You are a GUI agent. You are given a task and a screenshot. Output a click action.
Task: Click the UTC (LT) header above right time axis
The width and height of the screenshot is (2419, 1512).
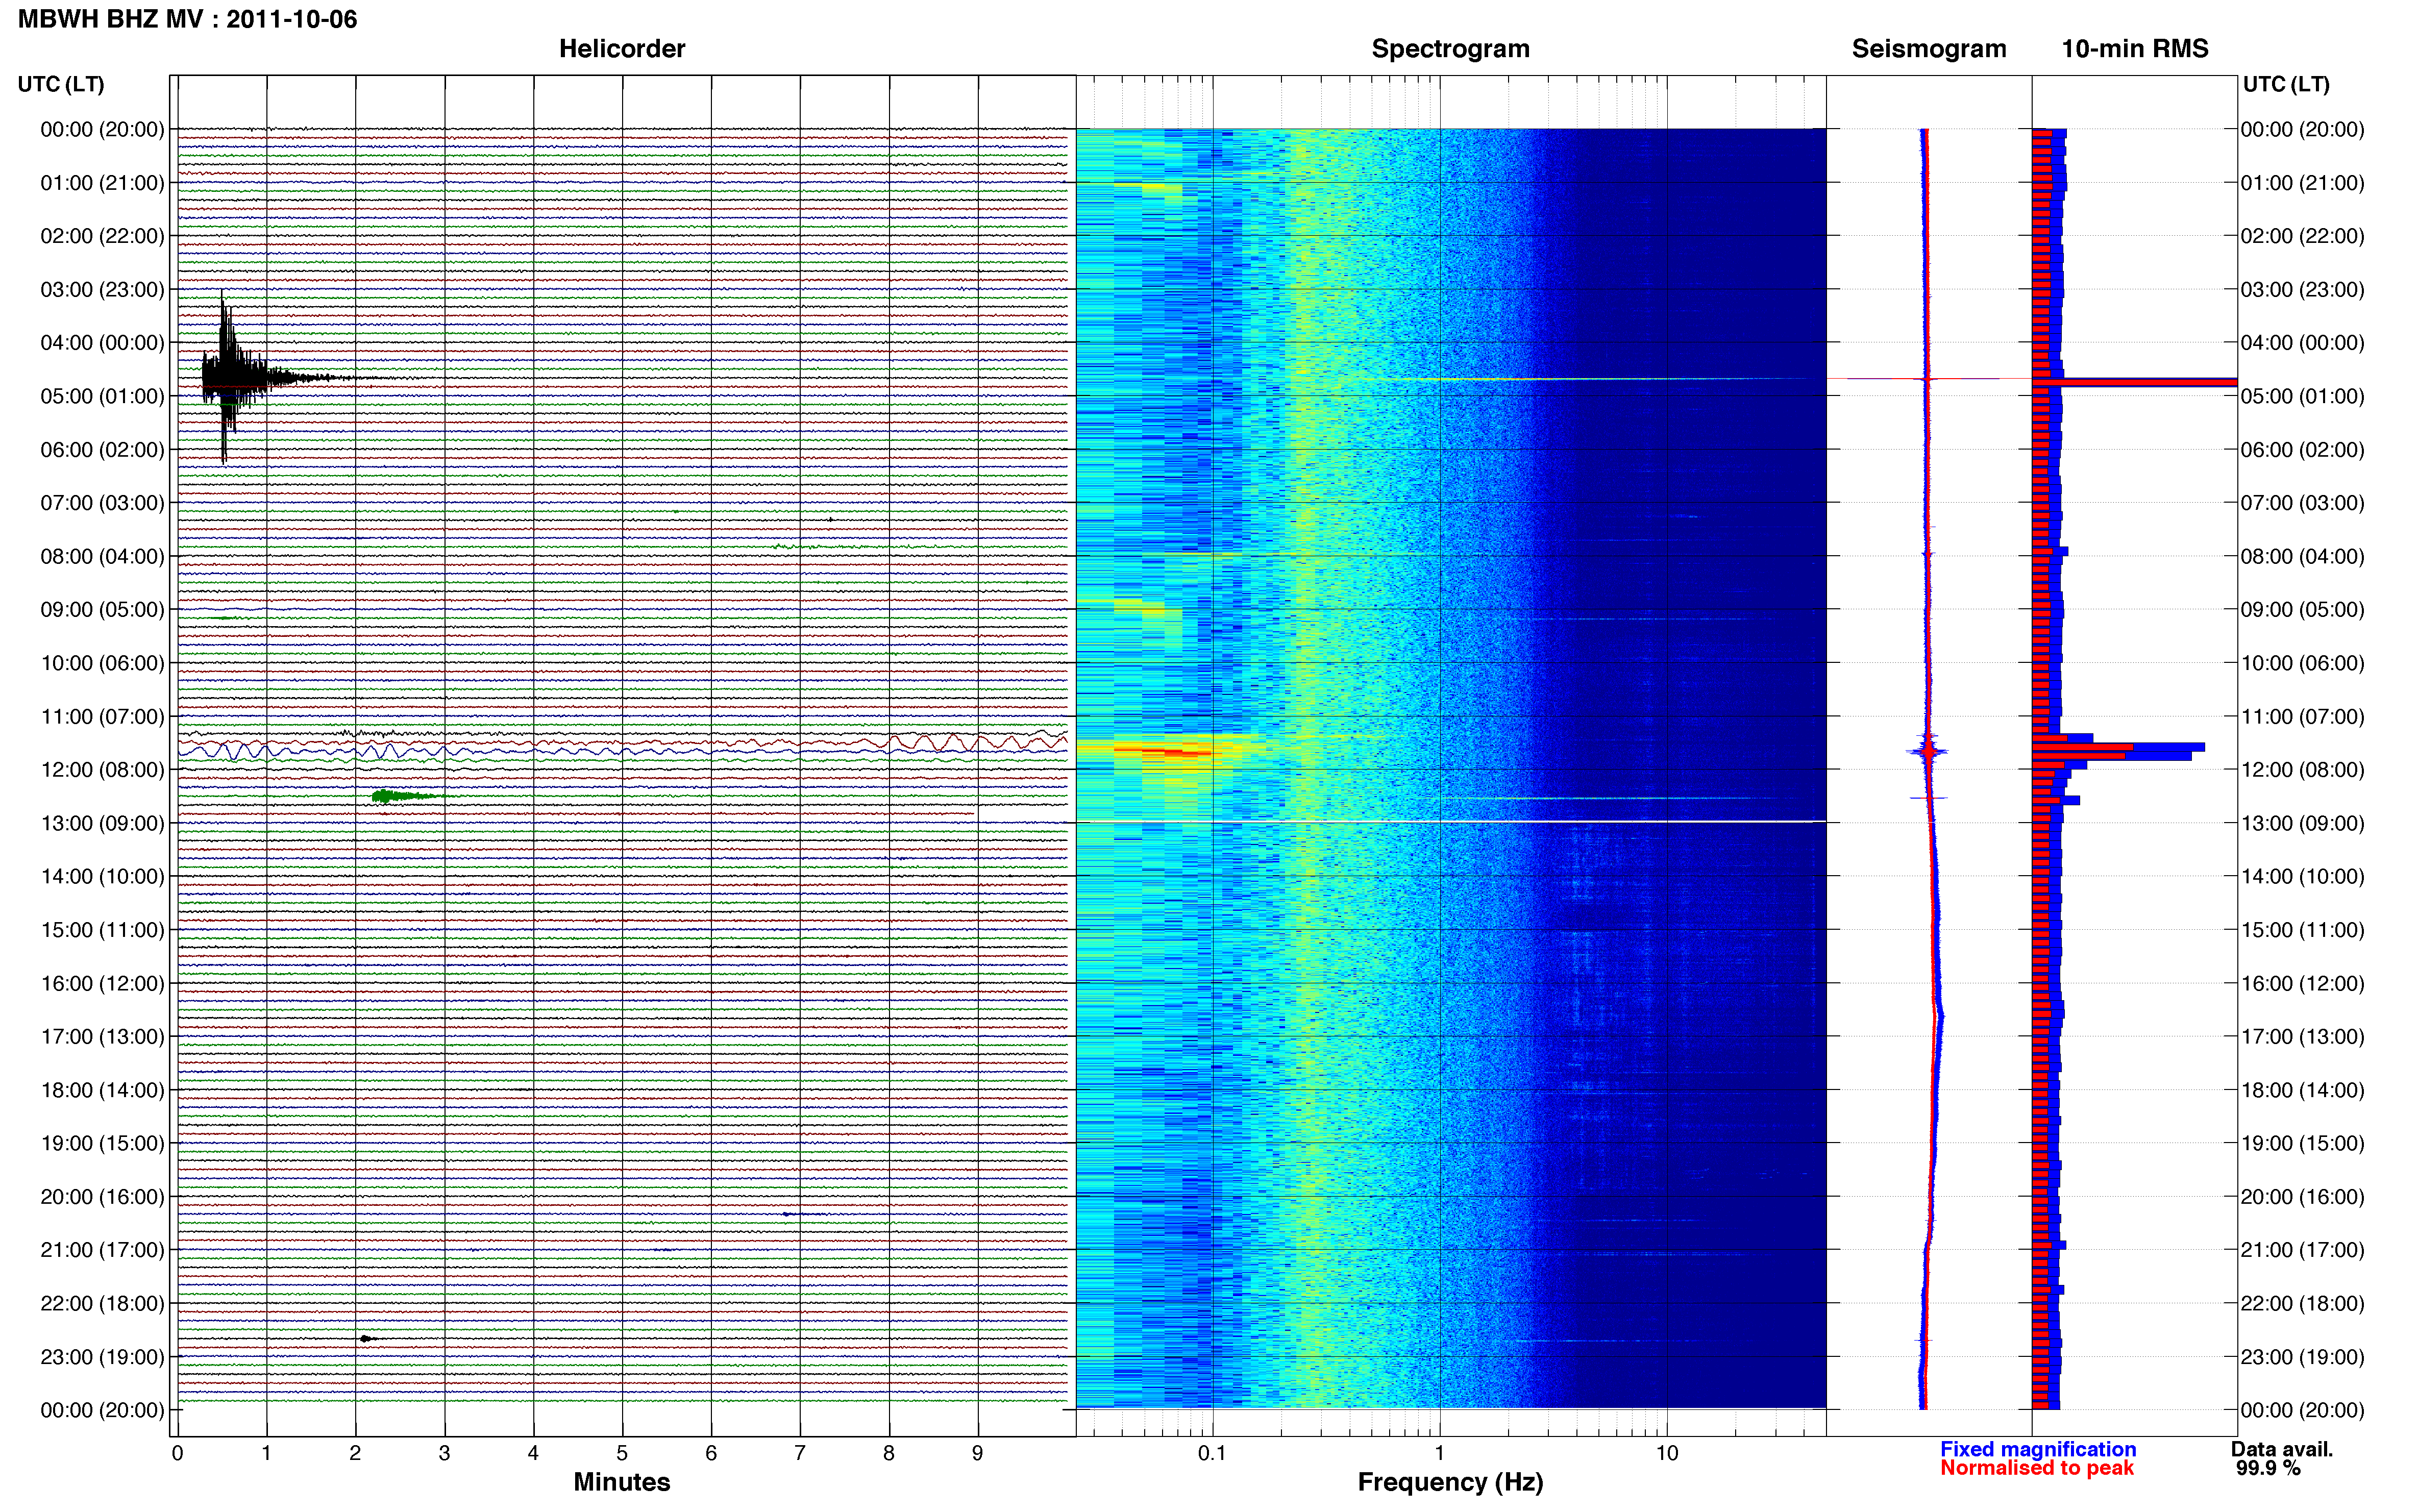click(x=2286, y=84)
